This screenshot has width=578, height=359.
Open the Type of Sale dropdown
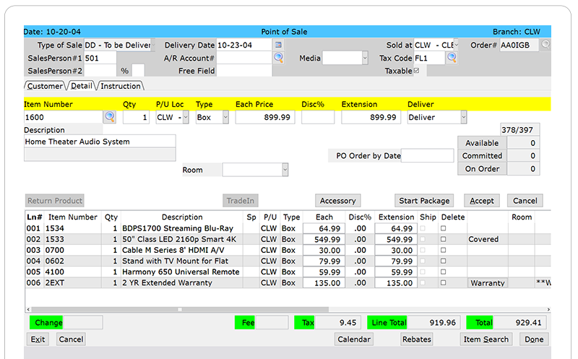pos(153,45)
